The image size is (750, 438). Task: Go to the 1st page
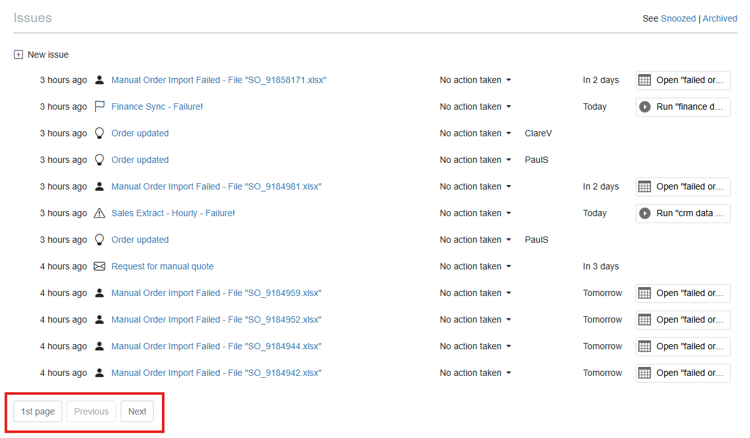(x=38, y=411)
